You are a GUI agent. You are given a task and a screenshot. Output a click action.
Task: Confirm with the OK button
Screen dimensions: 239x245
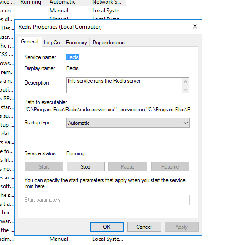107,227
